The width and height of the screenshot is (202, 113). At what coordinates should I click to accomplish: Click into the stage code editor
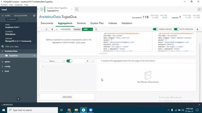tap(69, 78)
